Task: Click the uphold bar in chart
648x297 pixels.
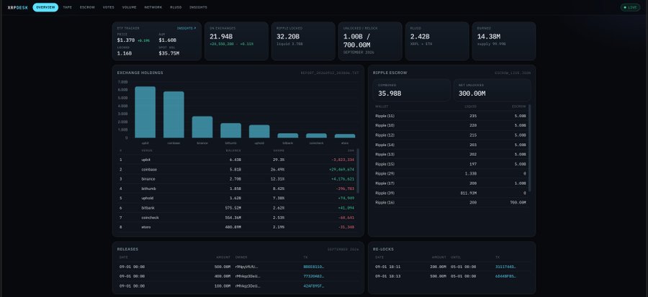Action: click(x=259, y=131)
